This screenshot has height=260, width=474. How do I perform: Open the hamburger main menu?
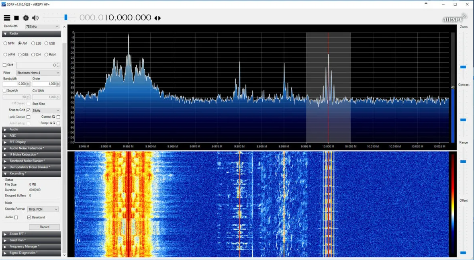7,18
